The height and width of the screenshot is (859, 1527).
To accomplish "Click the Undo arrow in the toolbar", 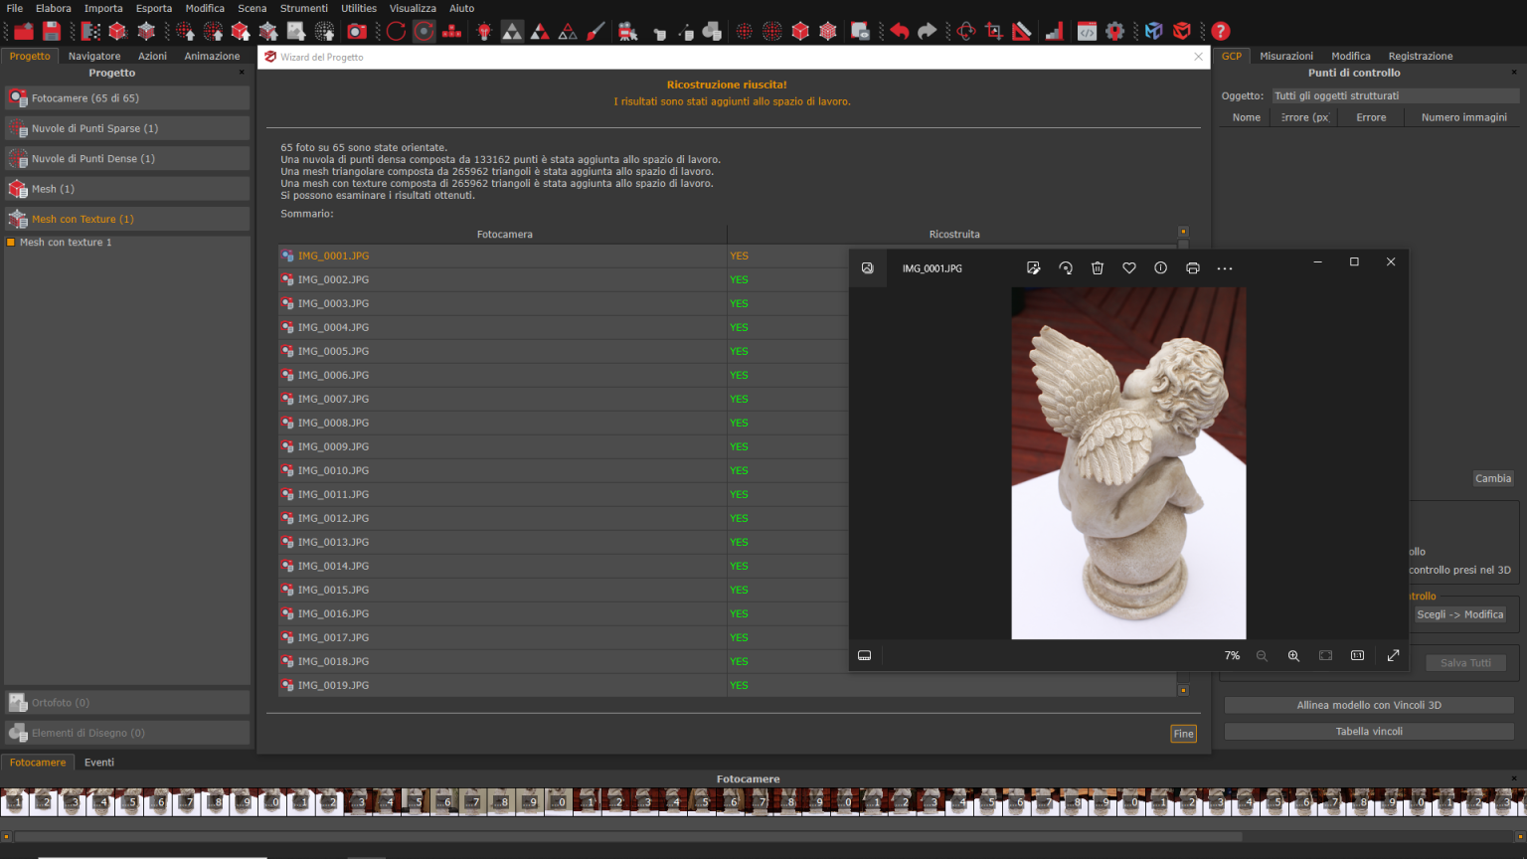I will click(901, 31).
